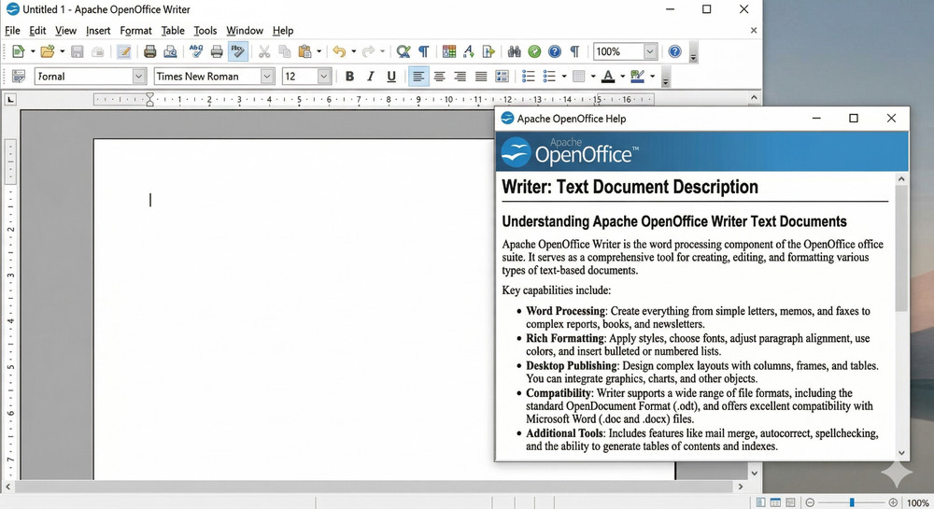Toggle Underline formatting

coord(391,77)
